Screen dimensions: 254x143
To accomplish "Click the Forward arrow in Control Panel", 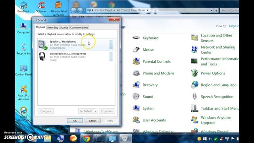I will click(80, 10).
